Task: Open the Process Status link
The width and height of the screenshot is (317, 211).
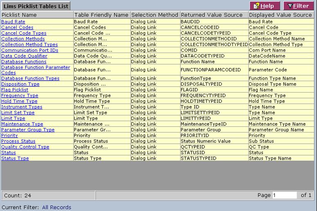Action: [x=18, y=141]
